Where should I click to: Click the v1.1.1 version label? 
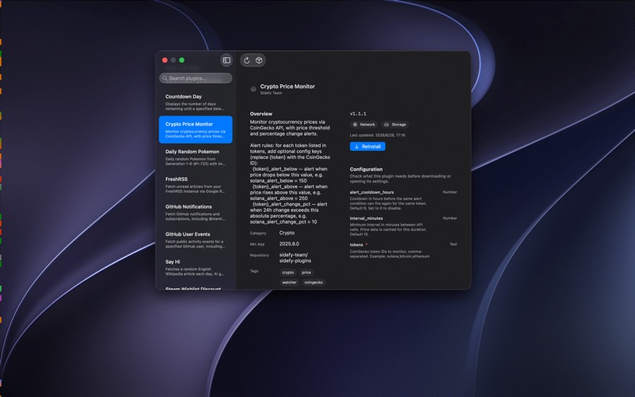[x=358, y=114]
